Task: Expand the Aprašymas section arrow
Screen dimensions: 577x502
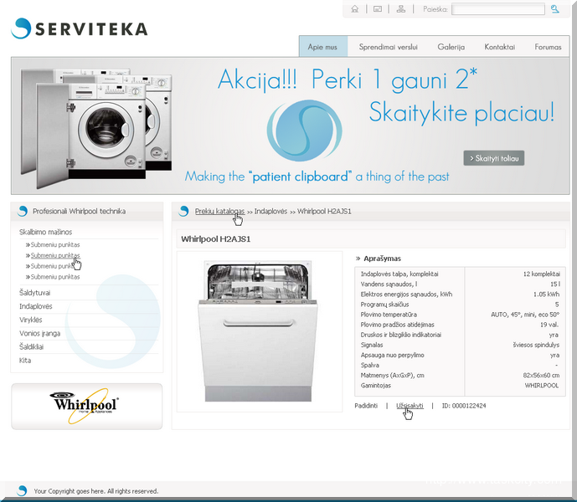Action: [358, 259]
